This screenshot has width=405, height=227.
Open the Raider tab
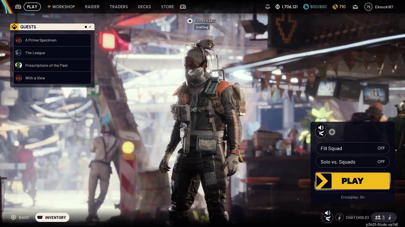pos(92,7)
